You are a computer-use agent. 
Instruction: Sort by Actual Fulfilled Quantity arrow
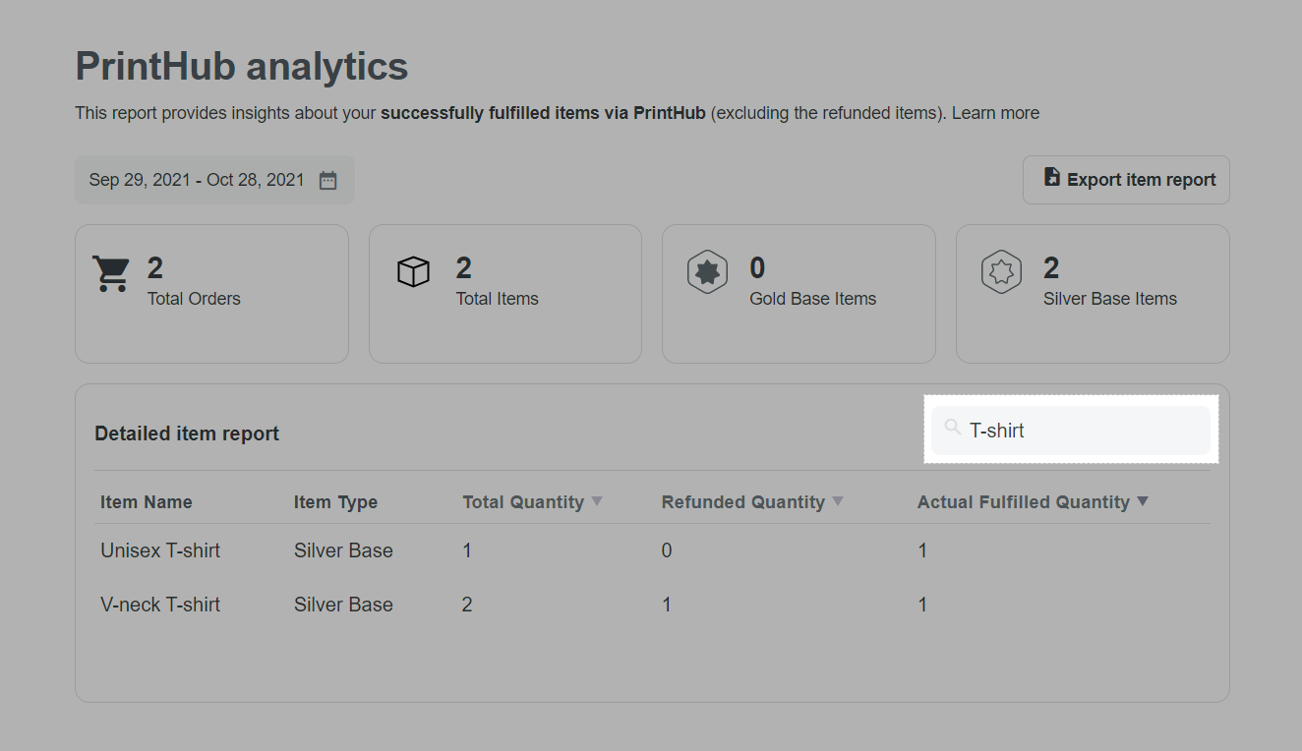(1143, 501)
